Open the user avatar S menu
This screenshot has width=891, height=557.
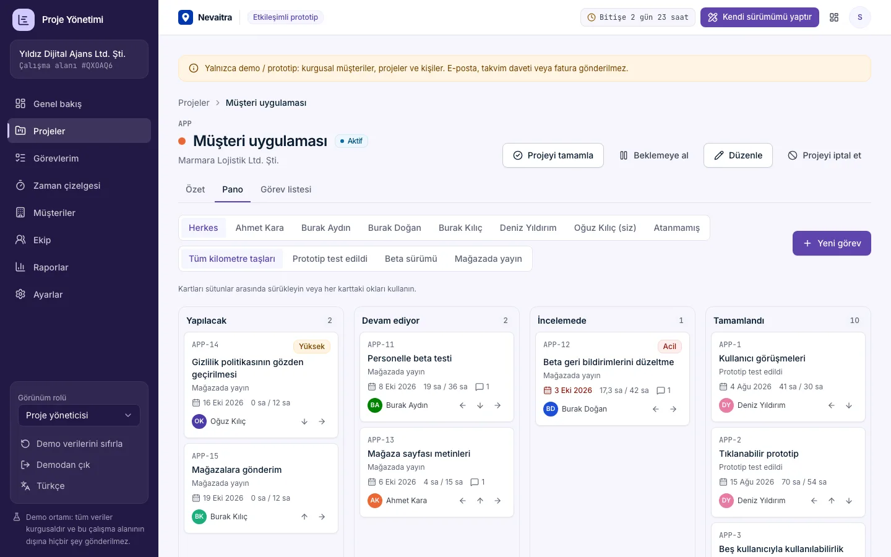(x=860, y=17)
